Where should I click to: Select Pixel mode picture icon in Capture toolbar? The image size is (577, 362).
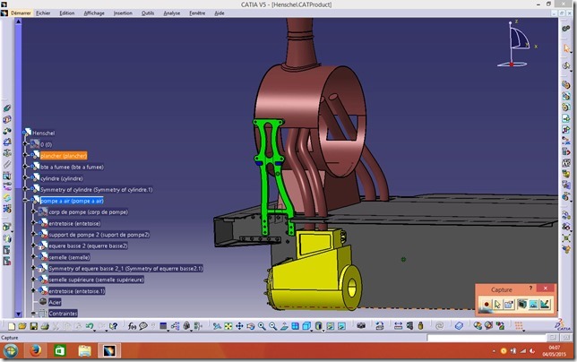tap(533, 305)
